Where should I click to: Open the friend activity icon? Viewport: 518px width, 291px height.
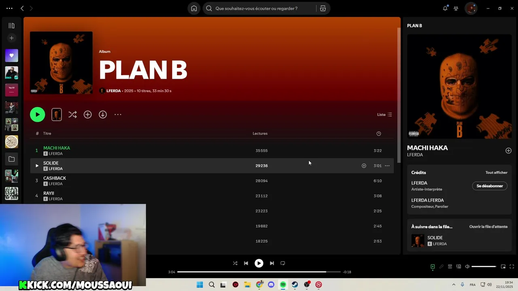tap(456, 8)
